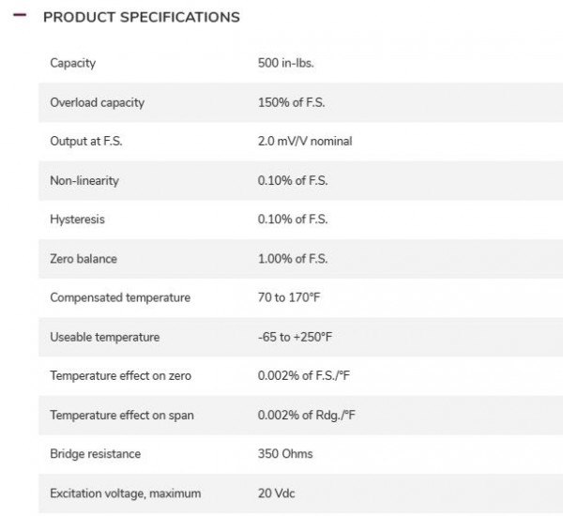Select the Useable temperature label

click(105, 337)
